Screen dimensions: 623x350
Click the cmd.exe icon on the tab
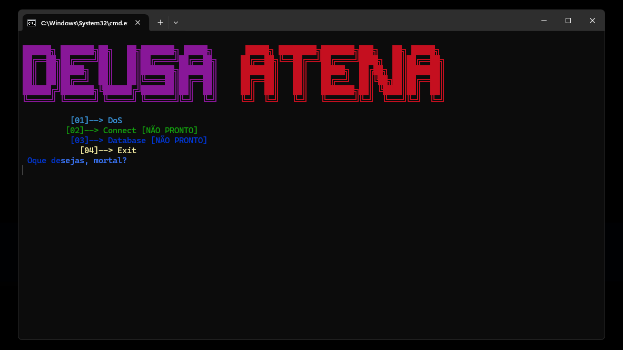pos(31,22)
